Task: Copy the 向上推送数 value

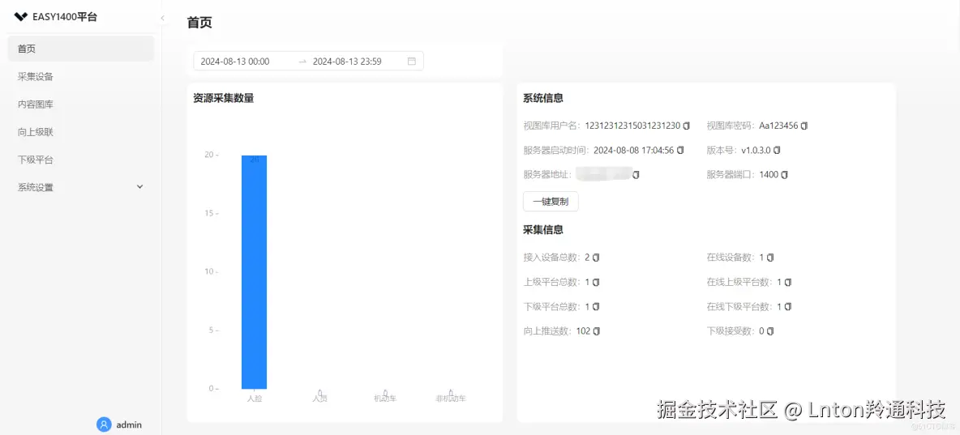Action: click(x=596, y=331)
